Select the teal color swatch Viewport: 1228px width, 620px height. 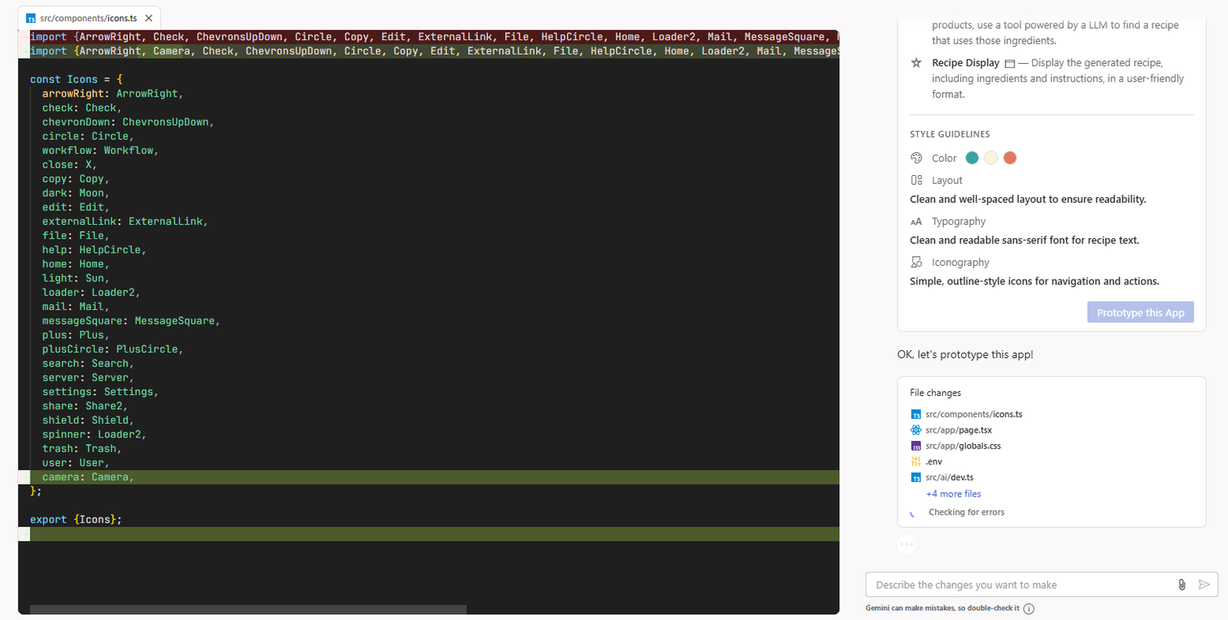click(972, 158)
